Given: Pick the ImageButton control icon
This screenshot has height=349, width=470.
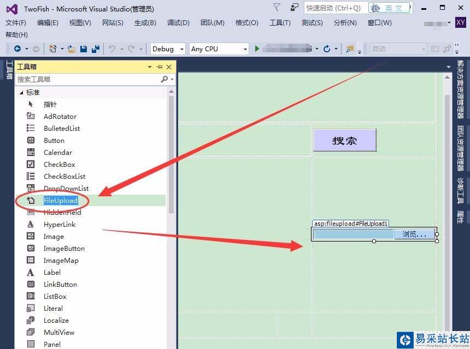Looking at the screenshot, I should [x=31, y=248].
